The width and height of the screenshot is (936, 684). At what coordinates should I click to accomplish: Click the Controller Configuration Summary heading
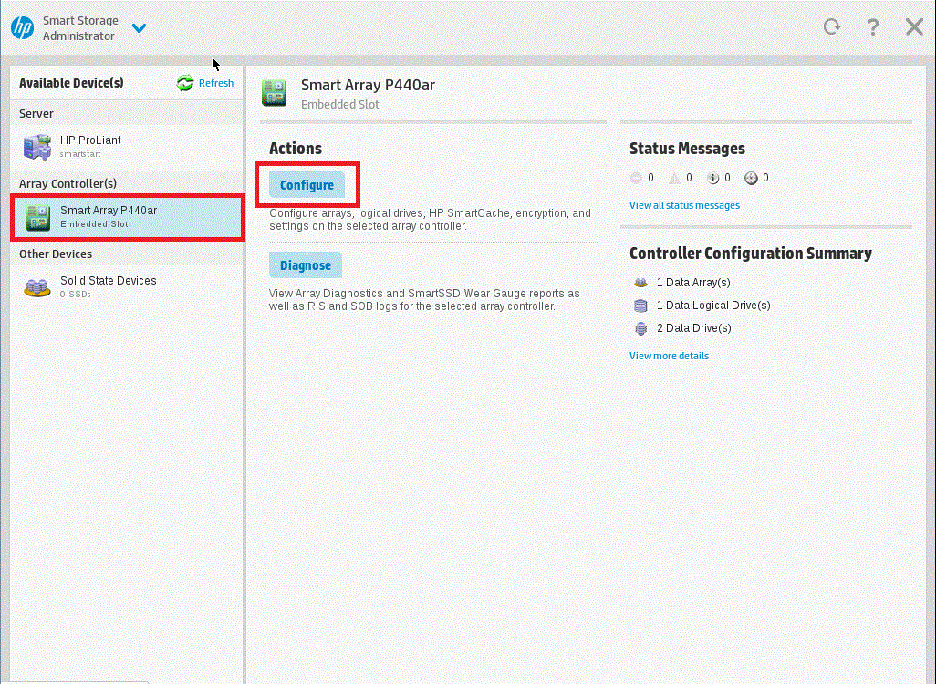tap(751, 253)
